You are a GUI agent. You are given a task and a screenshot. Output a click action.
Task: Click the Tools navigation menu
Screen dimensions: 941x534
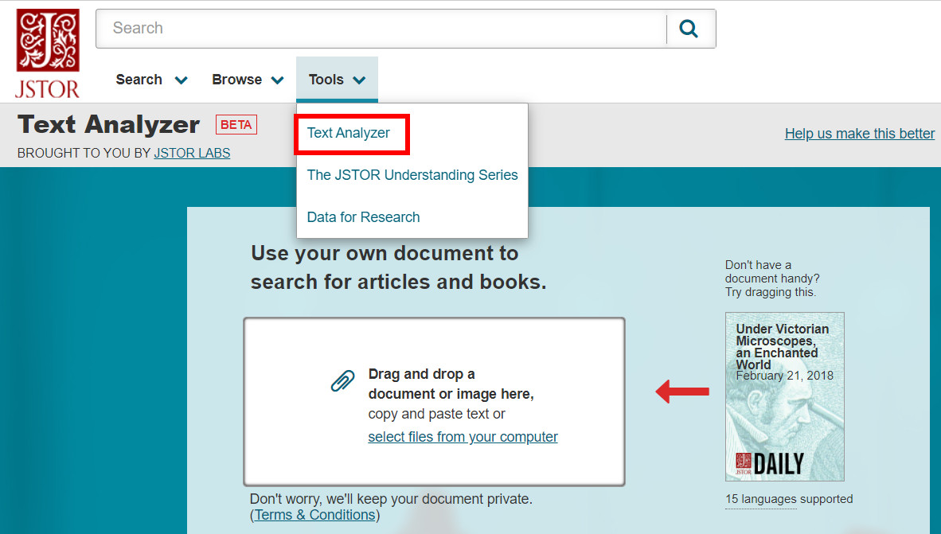(x=337, y=80)
